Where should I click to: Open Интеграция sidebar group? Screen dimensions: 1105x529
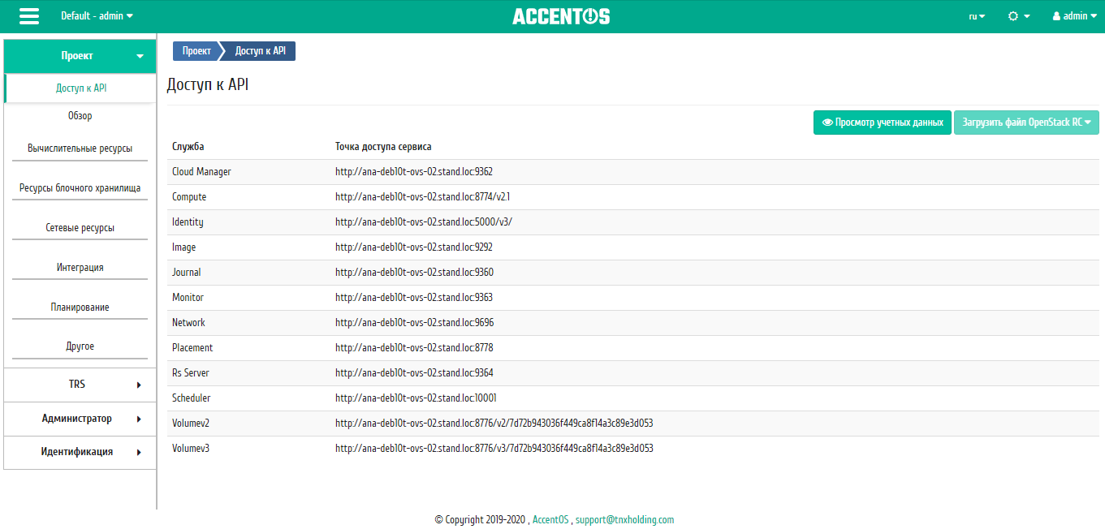80,268
